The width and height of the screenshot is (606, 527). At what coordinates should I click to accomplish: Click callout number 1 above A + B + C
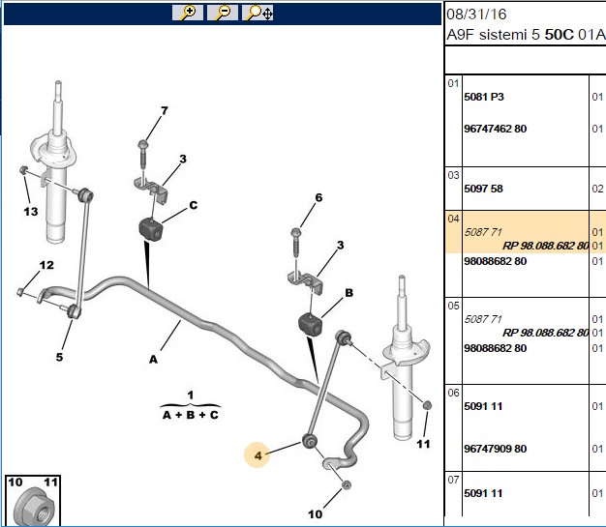190,395
